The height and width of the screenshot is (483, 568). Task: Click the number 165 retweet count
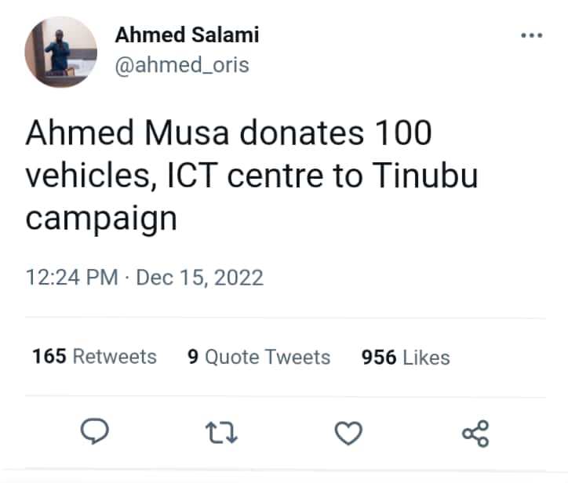point(49,356)
